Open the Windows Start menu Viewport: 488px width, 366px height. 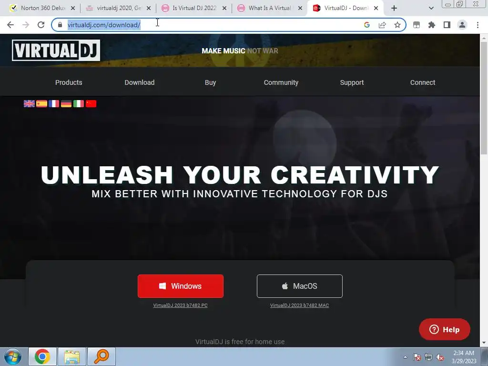tap(13, 356)
